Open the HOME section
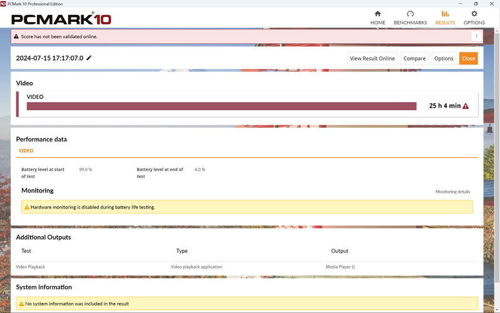Viewport: 500px width, 313px height. [377, 18]
